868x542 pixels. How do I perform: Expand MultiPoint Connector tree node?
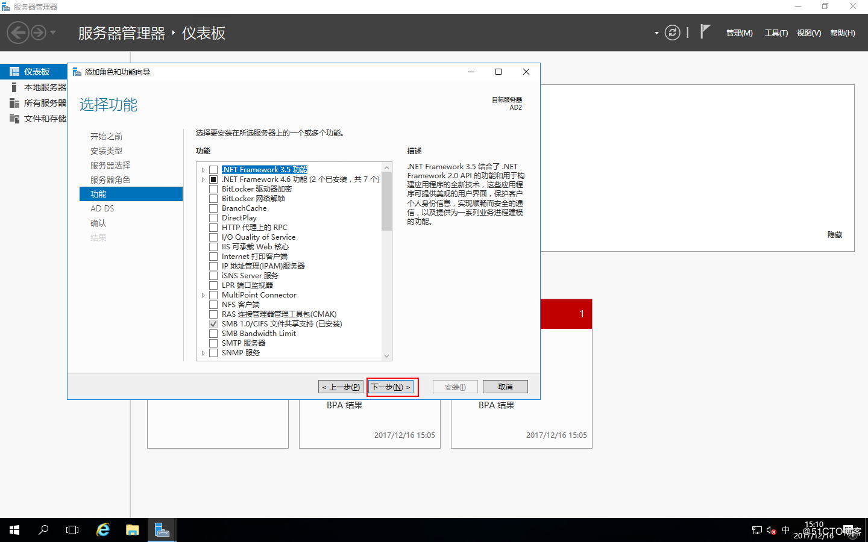[x=203, y=295]
